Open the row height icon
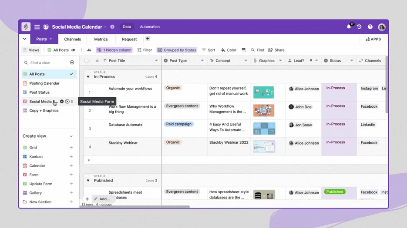 244,50
